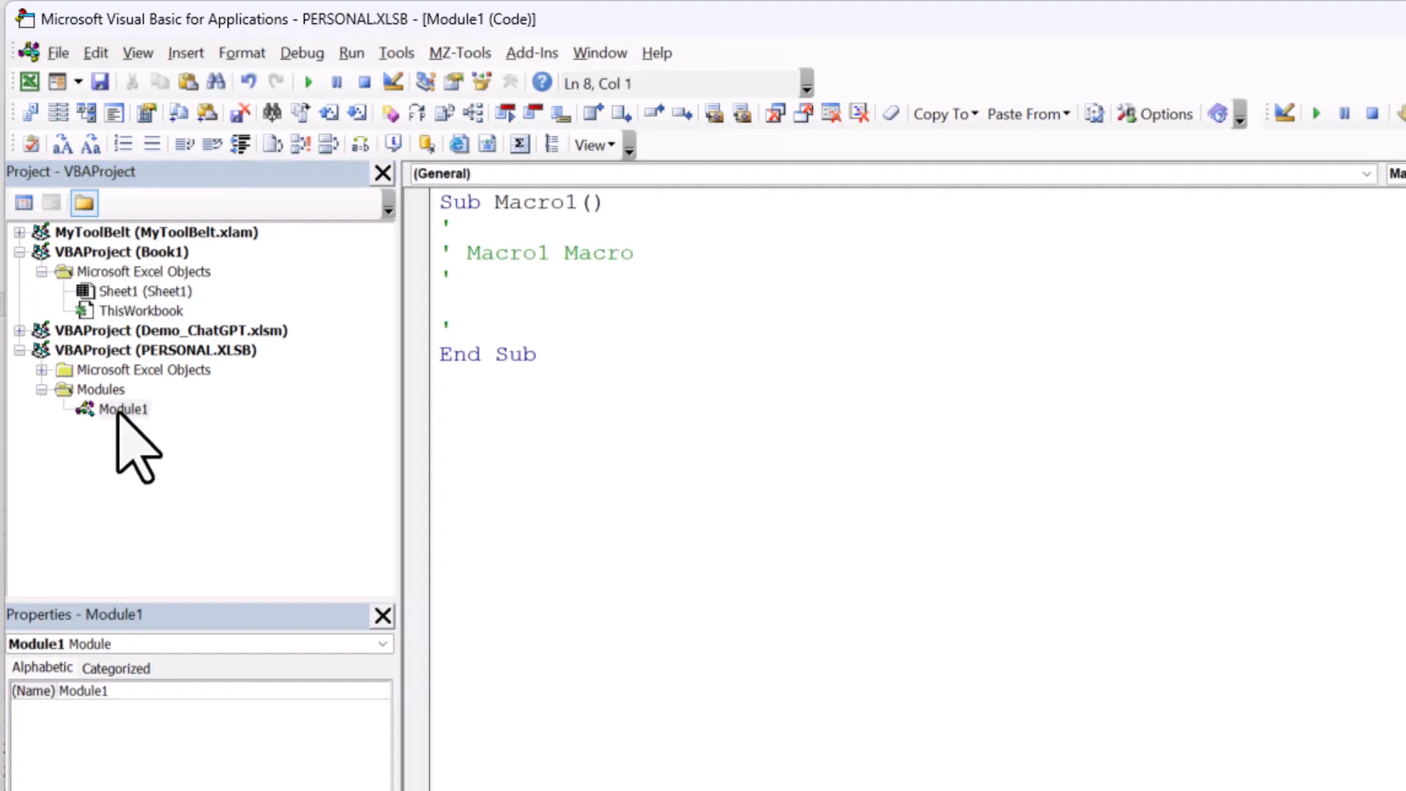Collapse the Modules folder under PERSONAL.XLSB
Screen dimensions: 1406x791
pos(42,389)
